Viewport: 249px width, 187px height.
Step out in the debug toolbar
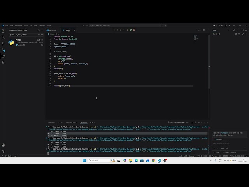point(127,30)
